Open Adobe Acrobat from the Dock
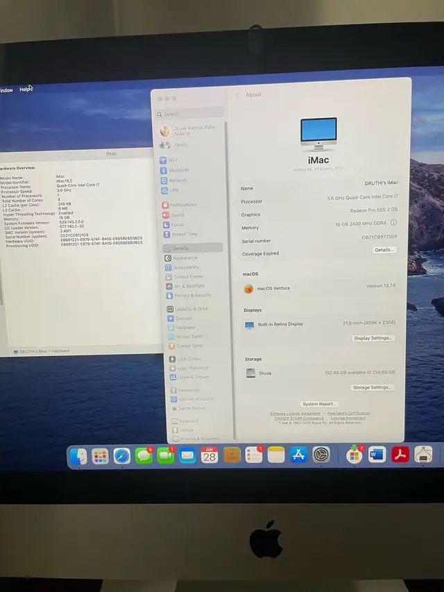 (x=400, y=454)
